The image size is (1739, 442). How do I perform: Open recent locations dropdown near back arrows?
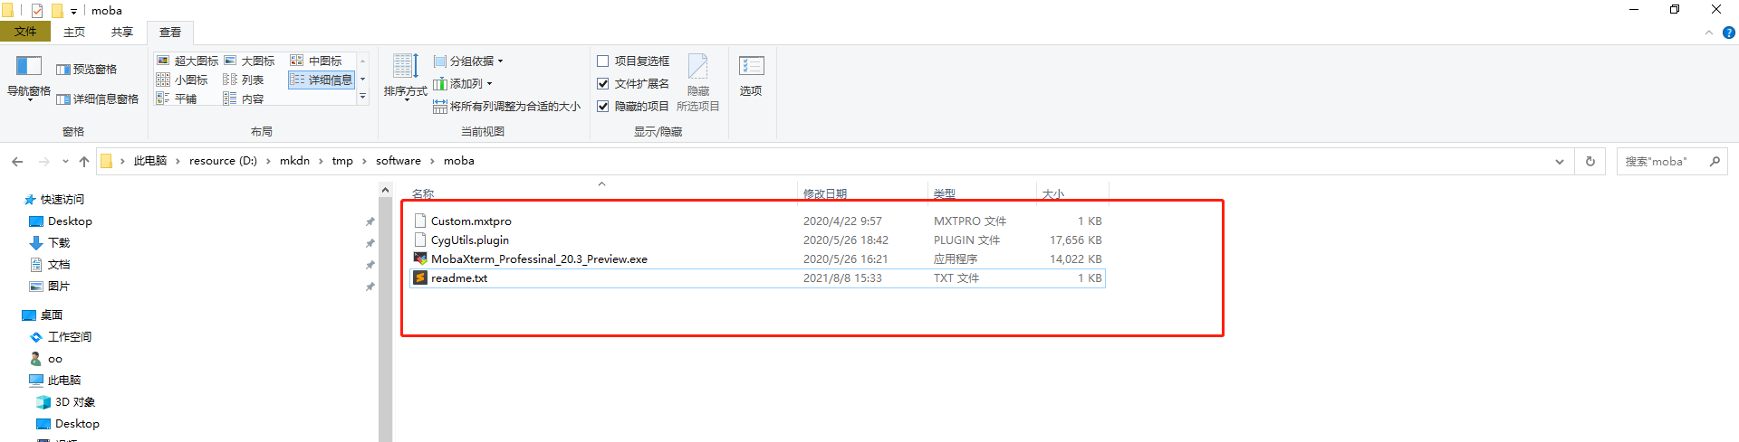pyautogui.click(x=65, y=161)
